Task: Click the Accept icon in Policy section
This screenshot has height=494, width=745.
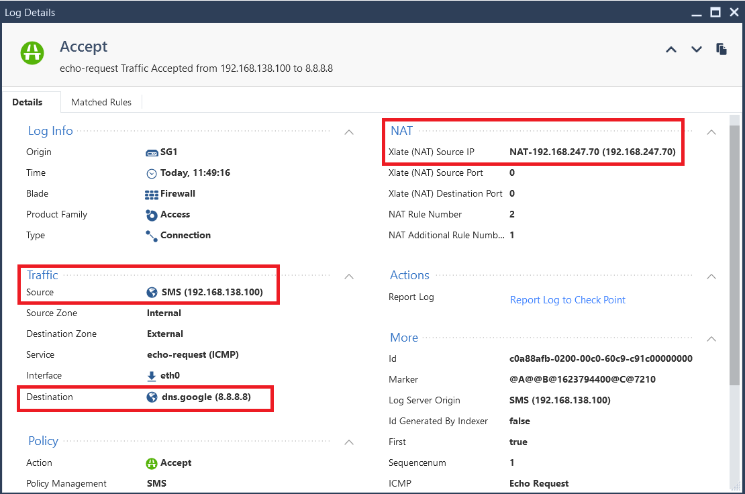Action: coord(152,463)
